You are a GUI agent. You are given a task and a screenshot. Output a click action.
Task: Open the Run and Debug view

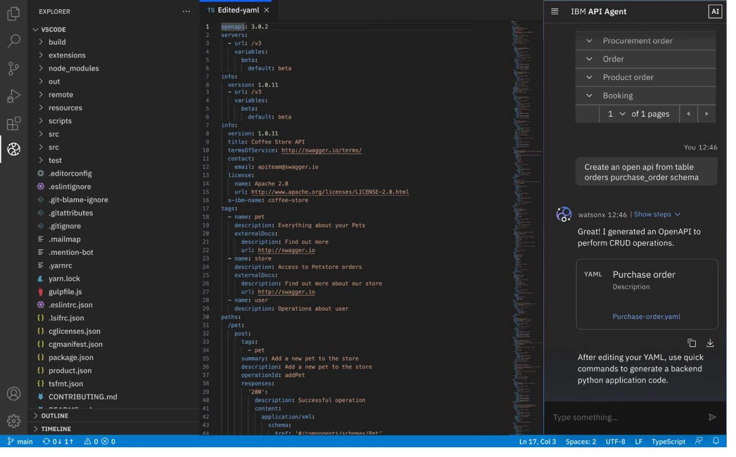pyautogui.click(x=14, y=96)
